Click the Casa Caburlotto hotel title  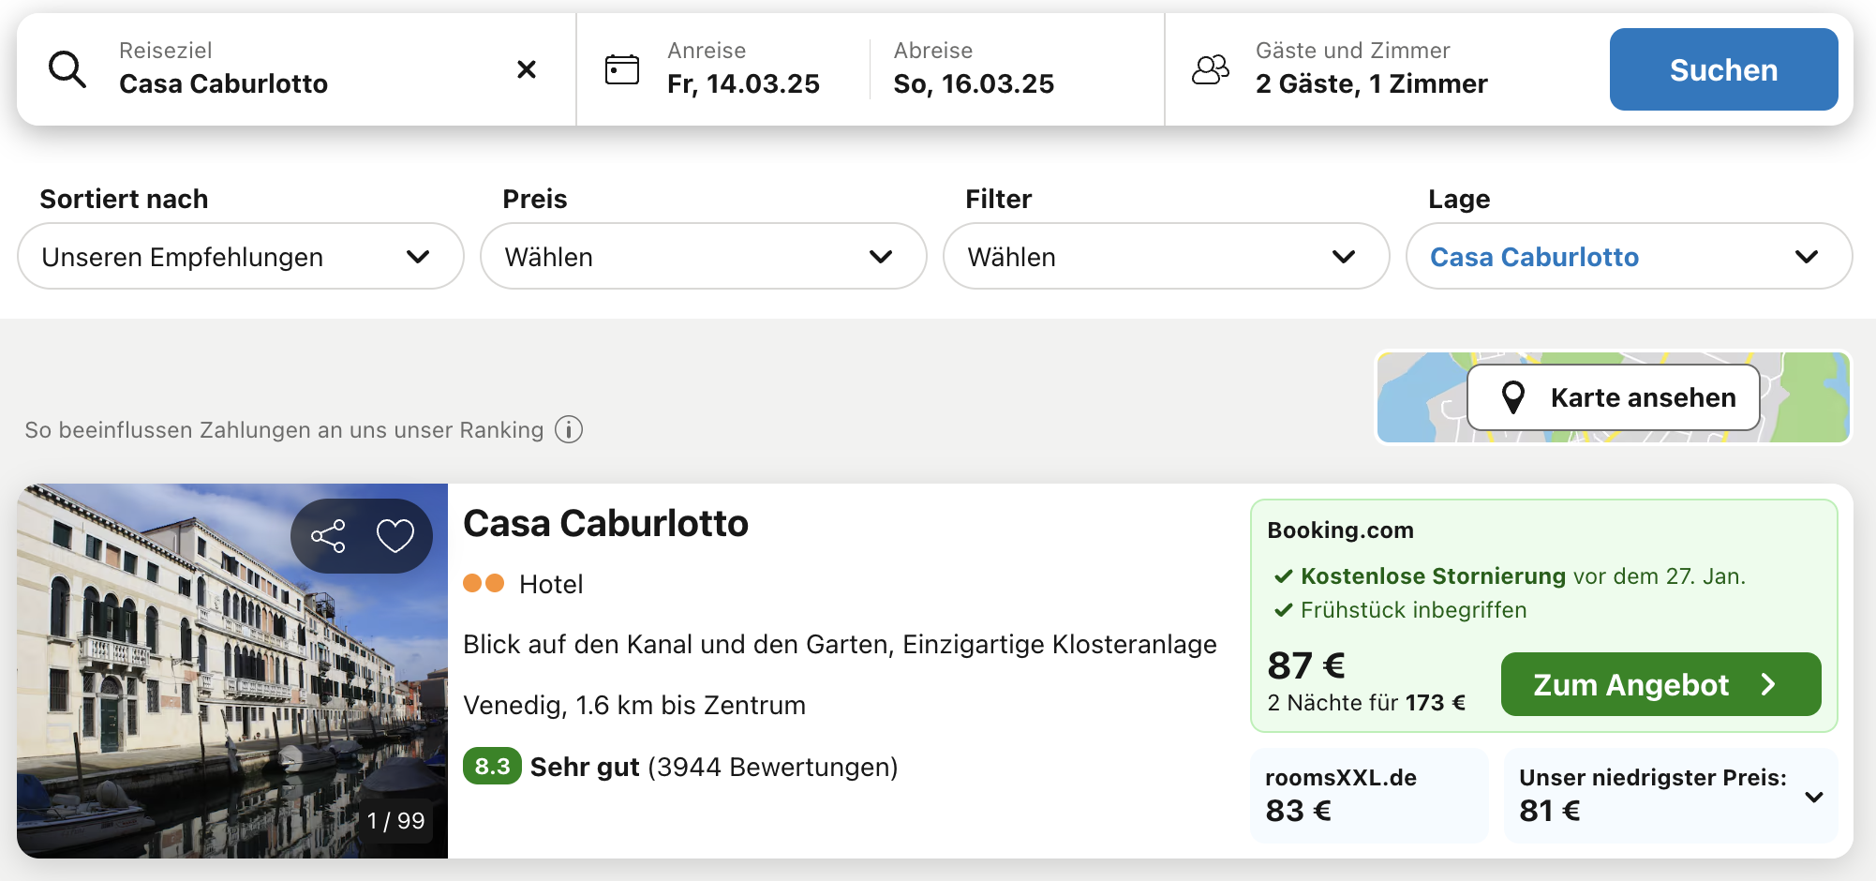(x=605, y=523)
